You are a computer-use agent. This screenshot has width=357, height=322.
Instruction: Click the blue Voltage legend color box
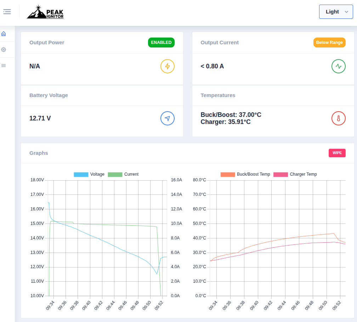point(81,174)
